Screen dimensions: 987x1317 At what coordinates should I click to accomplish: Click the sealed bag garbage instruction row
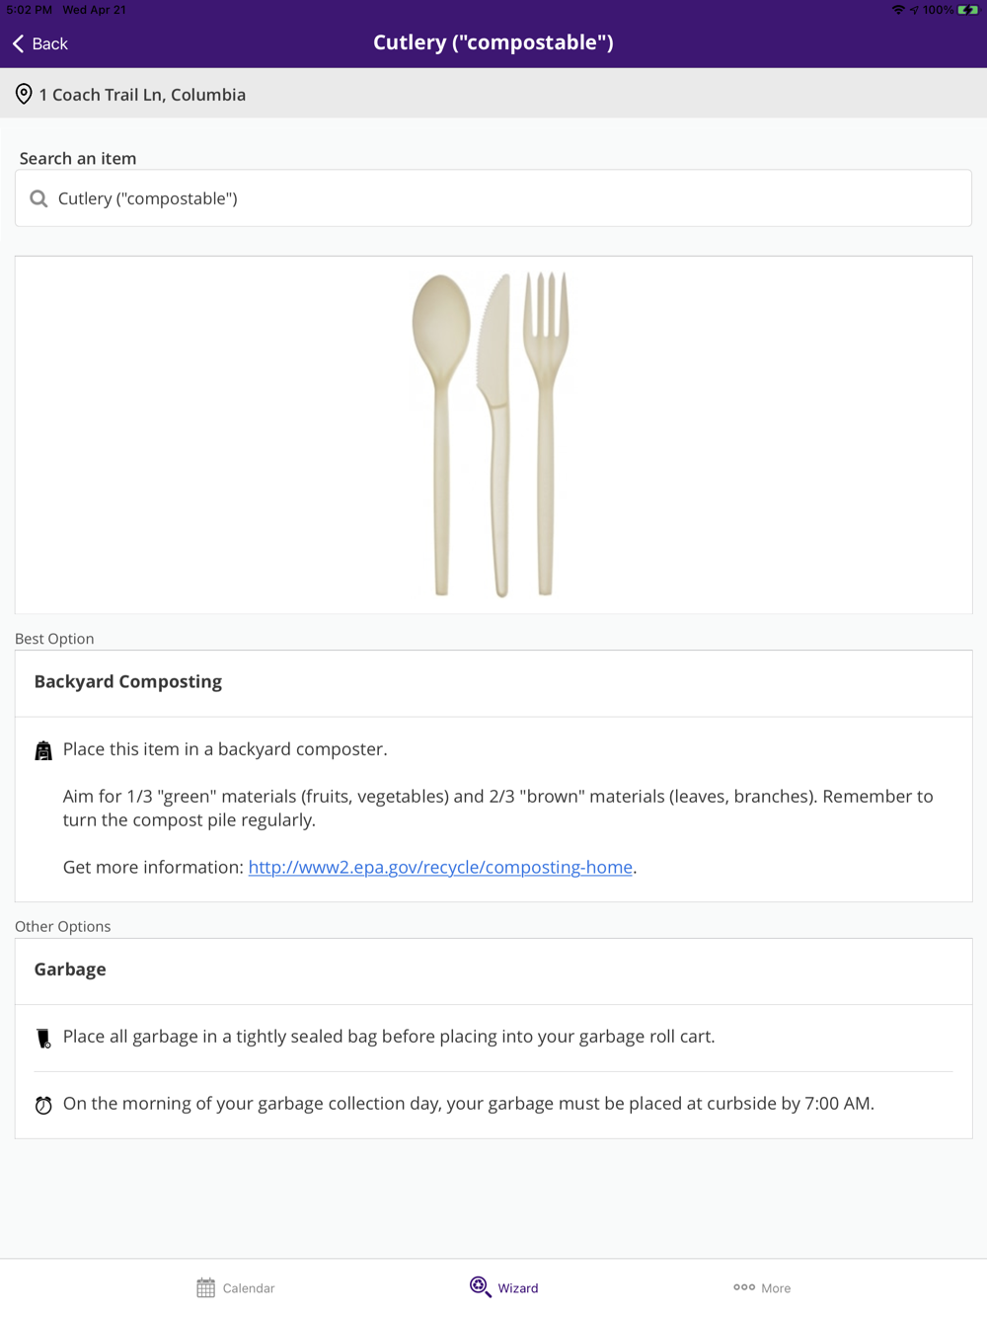pyautogui.click(x=389, y=1037)
